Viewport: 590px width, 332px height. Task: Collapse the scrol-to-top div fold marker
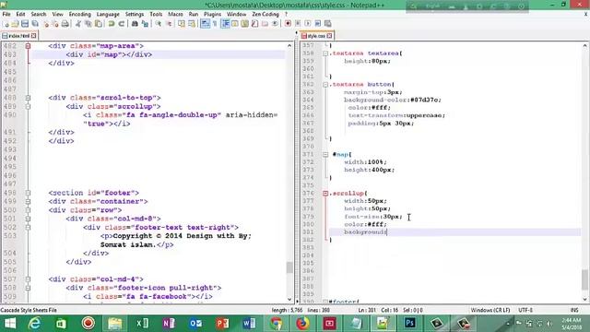(x=28, y=98)
